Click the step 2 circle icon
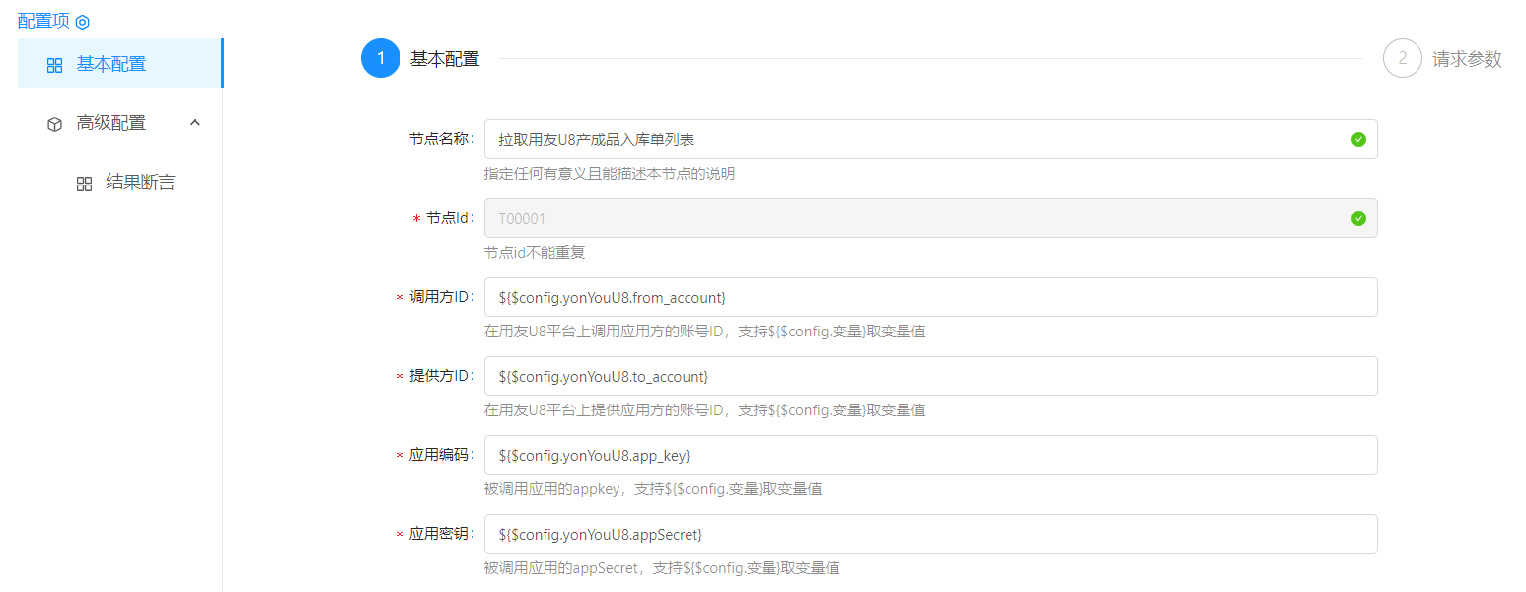This screenshot has width=1526, height=592. tap(1403, 58)
